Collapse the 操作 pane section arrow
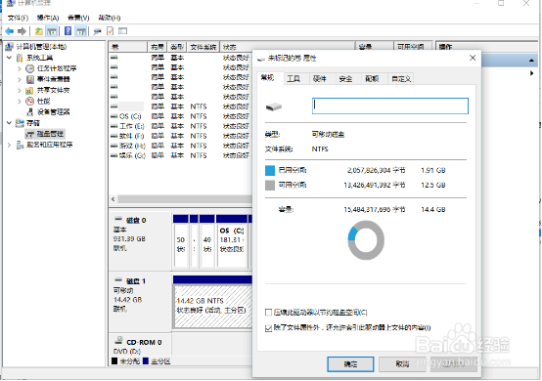The width and height of the screenshot is (542, 381). tap(531, 61)
